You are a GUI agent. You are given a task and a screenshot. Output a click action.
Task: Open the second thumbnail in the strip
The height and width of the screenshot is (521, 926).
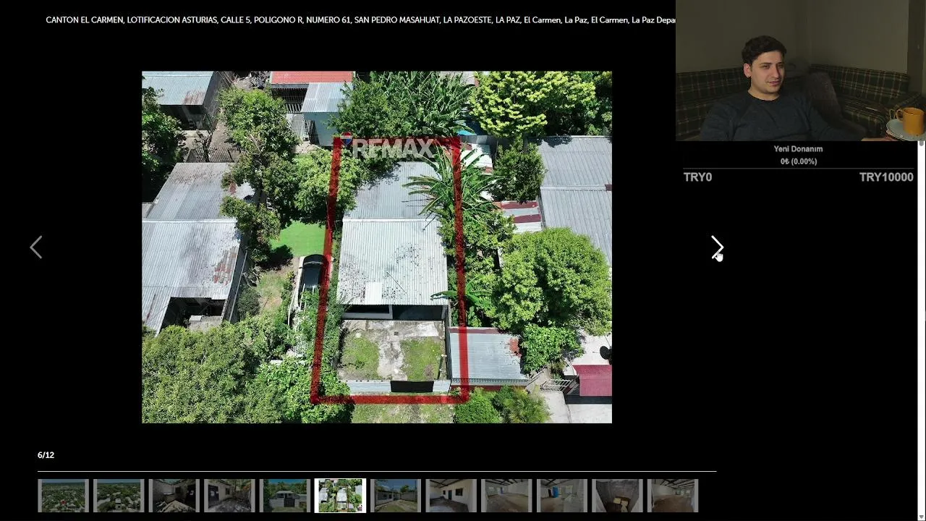point(119,496)
